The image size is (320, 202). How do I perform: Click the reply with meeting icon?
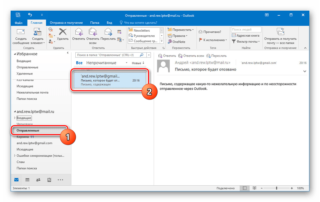[x=120, y=32]
